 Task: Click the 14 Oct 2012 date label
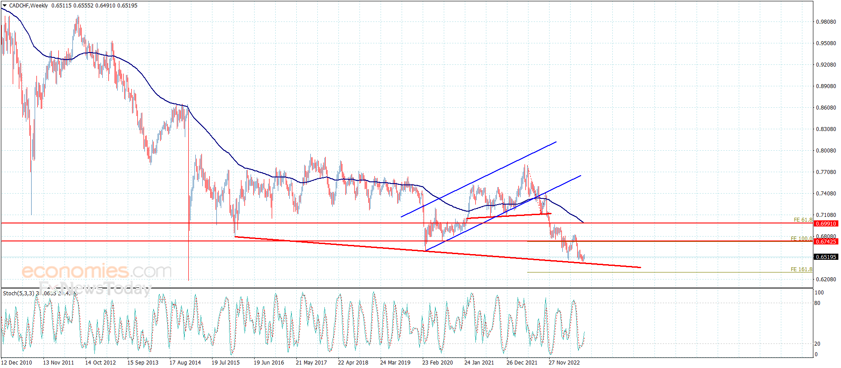101,362
